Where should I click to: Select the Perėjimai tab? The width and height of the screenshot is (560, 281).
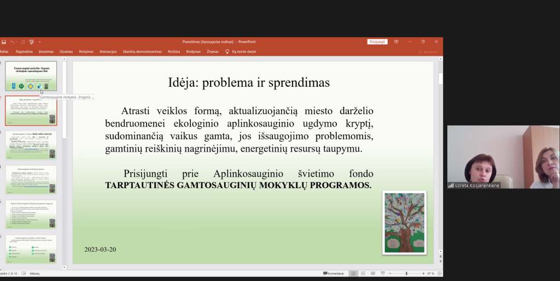pyautogui.click(x=86, y=52)
